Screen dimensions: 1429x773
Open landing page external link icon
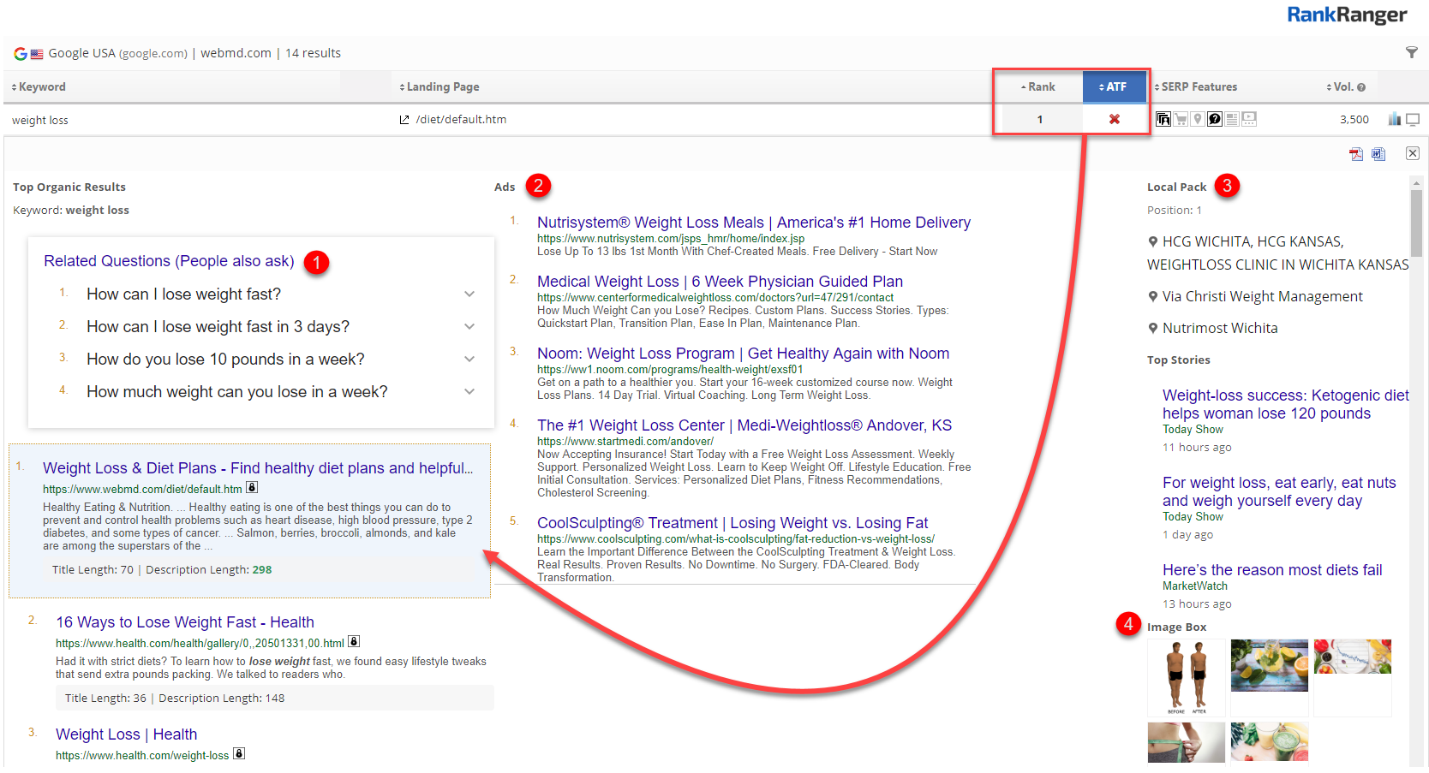(x=404, y=120)
